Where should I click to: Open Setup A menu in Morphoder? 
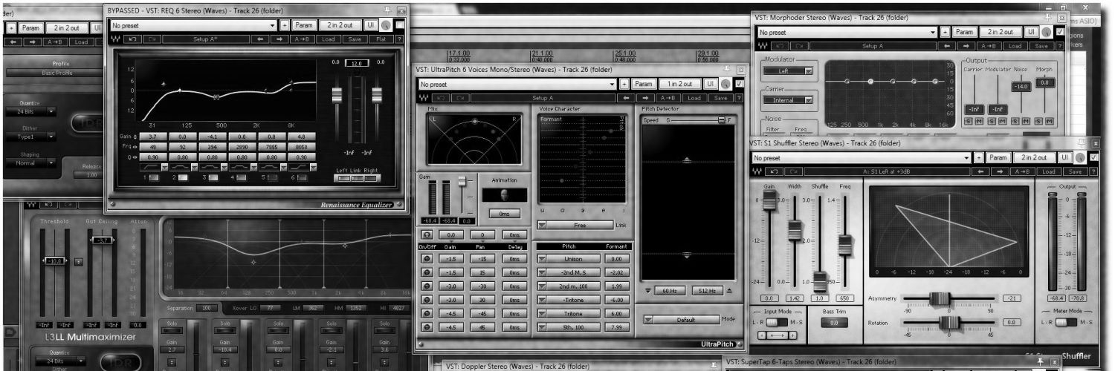coord(873,46)
